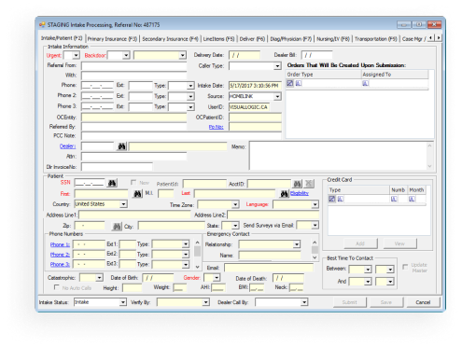The width and height of the screenshot is (462, 347).
Task: Click the small cell icon under Numb column
Action: (394, 199)
